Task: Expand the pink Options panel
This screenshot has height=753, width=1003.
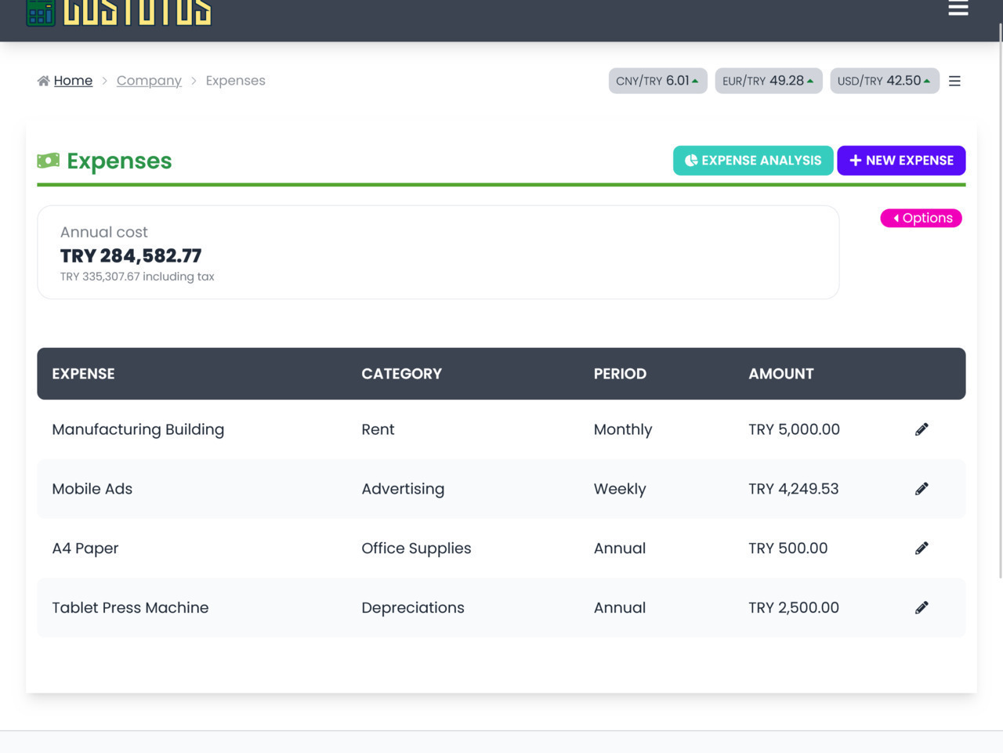Action: 921,218
